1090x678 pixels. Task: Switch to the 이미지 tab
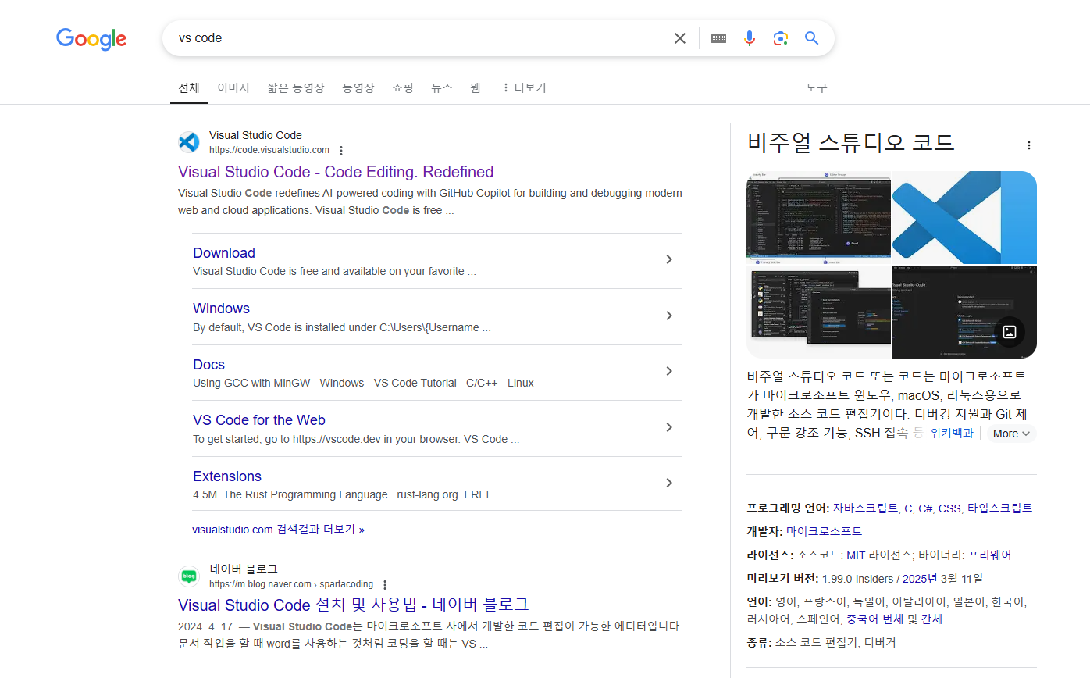(233, 87)
